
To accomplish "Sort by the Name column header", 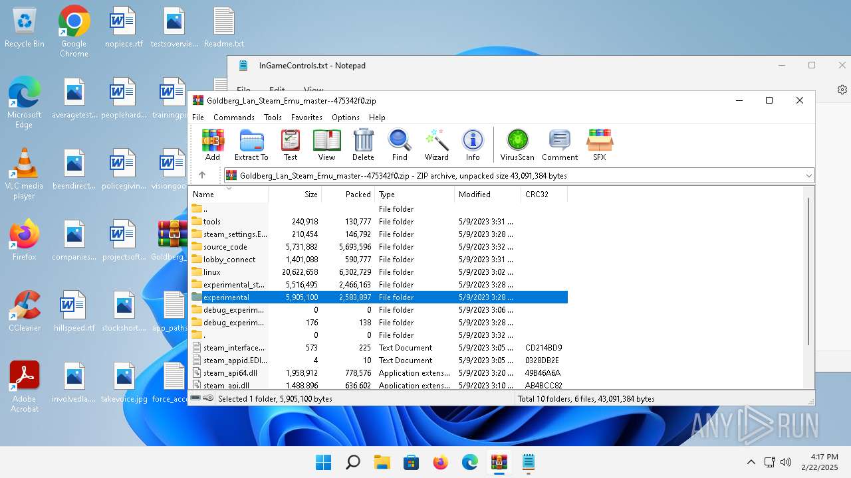I will pos(229,195).
